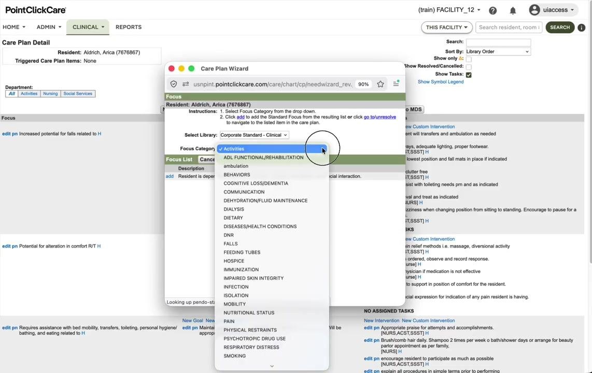The image size is (592, 373).
Task: Open Select Library Corporate Standard dropdown
Action: 254,135
